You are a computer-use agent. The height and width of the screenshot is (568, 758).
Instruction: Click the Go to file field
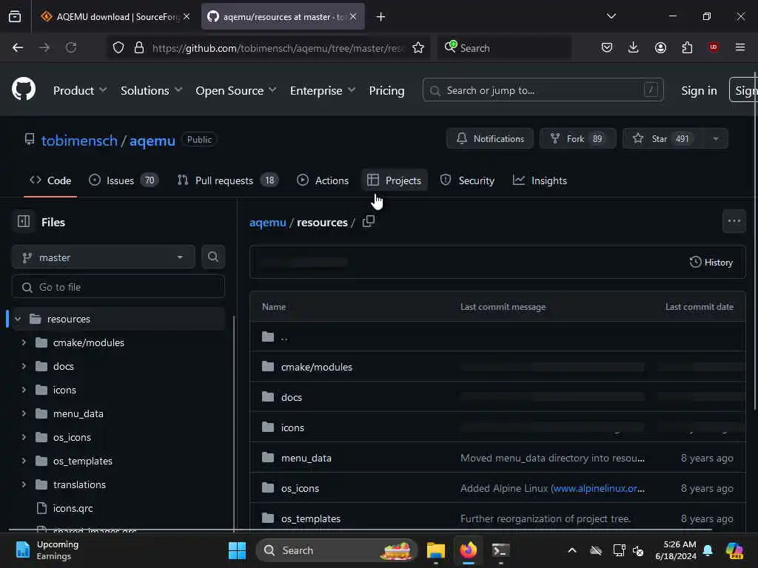(118, 287)
